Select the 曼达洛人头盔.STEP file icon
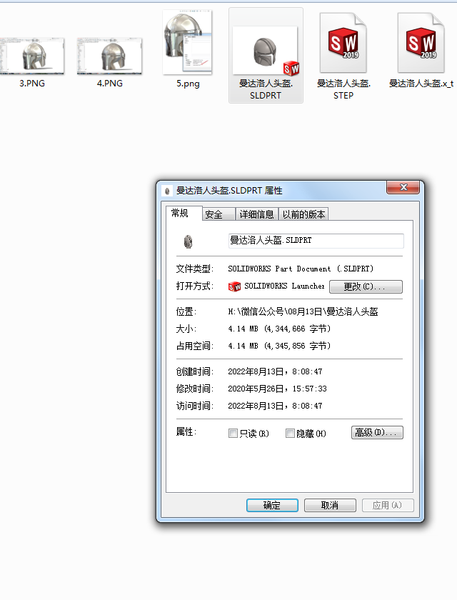 coord(343,42)
